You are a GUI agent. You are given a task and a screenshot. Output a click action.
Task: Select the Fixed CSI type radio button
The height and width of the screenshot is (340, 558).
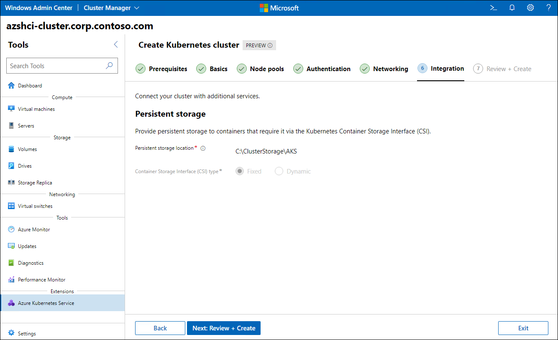(239, 171)
